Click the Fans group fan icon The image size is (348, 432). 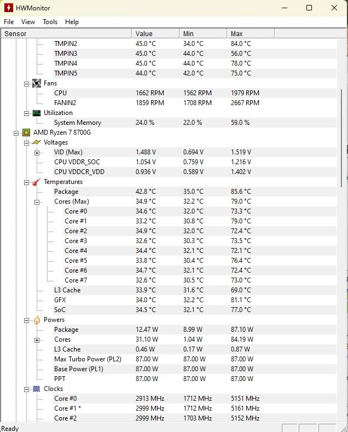(37, 83)
